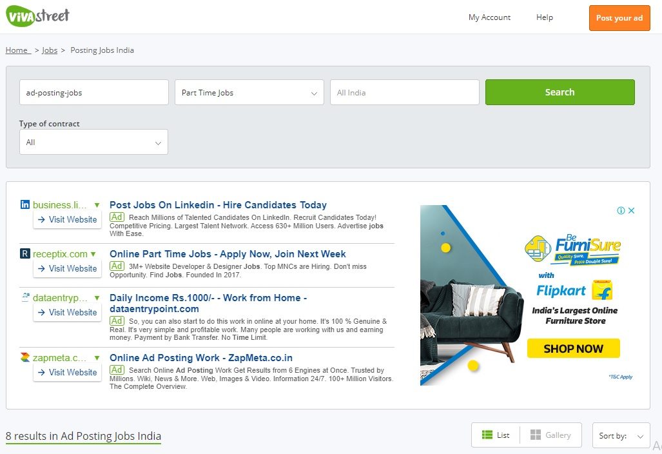This screenshot has width=662, height=454.
Task: Click 'Posting Jobs India' breadcrumb text
Action: click(x=102, y=50)
